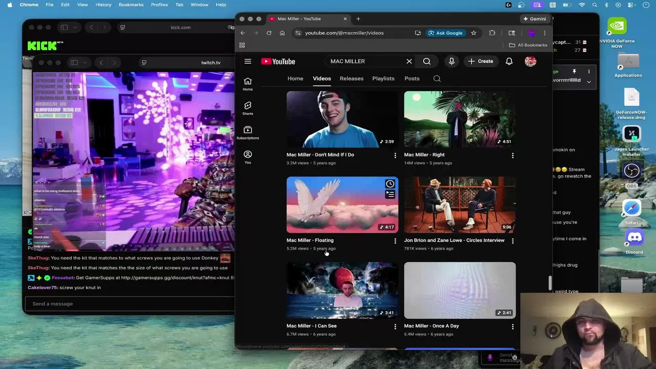Open NVIDIA GeForce NOW desktop icon
This screenshot has width=656, height=369.
pos(617,33)
